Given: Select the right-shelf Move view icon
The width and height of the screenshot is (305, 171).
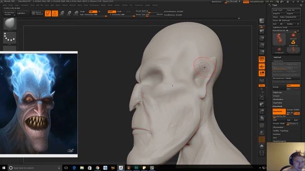Looking at the screenshot, I should (262, 104).
